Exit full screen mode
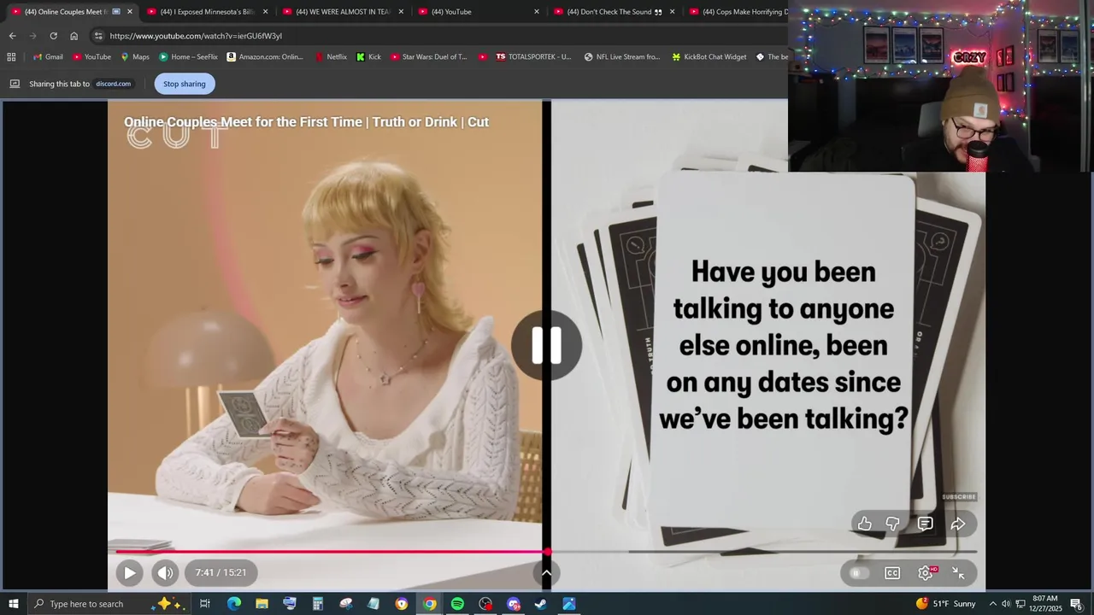This screenshot has width=1094, height=615. pyautogui.click(x=959, y=573)
